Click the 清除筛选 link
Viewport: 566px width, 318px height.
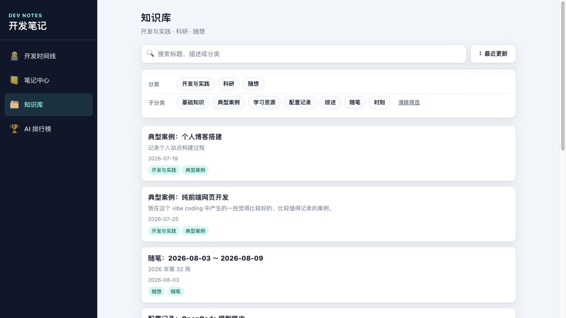point(409,102)
